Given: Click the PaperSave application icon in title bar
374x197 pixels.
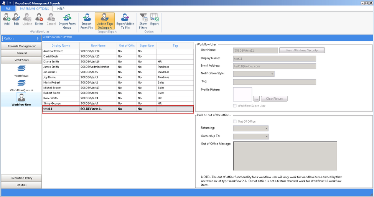Looking at the screenshot, I should 3,3.
